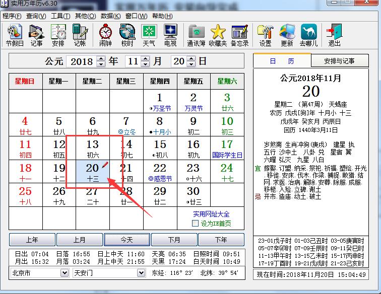Open the 天气 weather tool
This screenshot has width=381, height=294.
149,35
